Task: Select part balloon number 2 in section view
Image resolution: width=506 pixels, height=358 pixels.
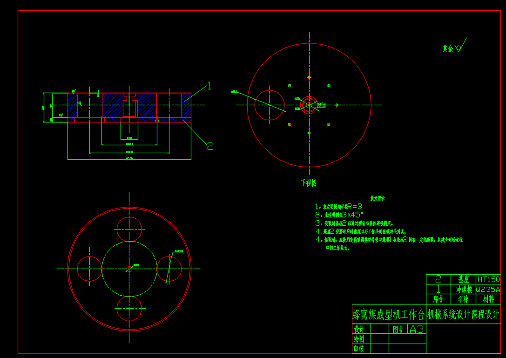Action: [x=210, y=146]
